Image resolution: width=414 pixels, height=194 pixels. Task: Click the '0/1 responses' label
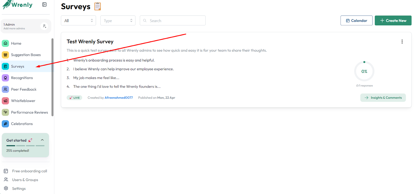click(x=364, y=86)
